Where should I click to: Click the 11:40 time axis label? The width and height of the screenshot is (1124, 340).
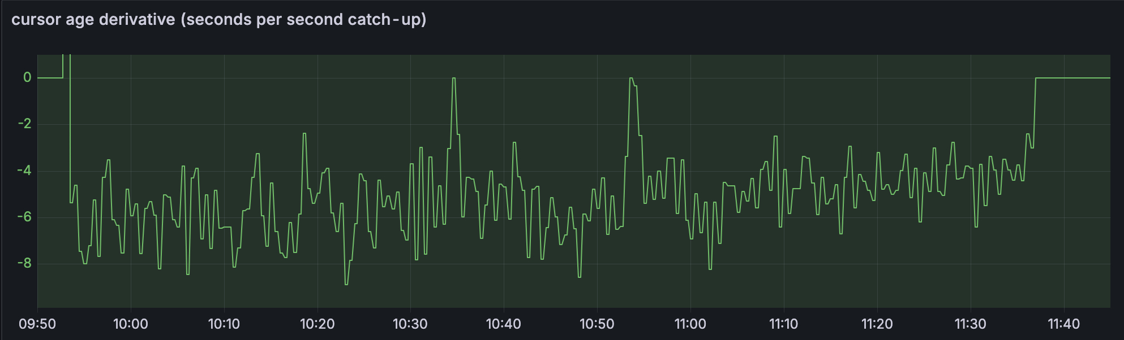1064,324
